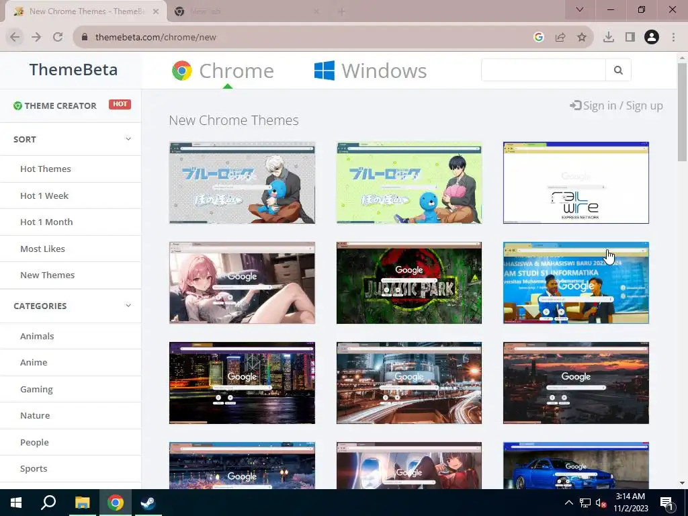This screenshot has height=516, width=688.
Task: Open Theme Creator link
Action: [x=55, y=105]
